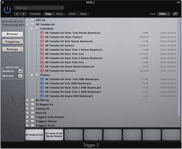This screenshot has height=149, width=182.
Task: Expand the Ludwig Kit folder
Action: [27, 109]
